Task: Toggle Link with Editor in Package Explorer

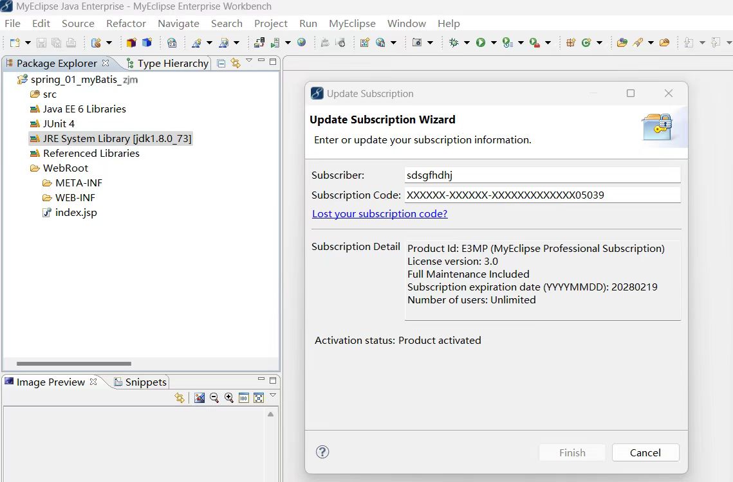Action: [235, 63]
